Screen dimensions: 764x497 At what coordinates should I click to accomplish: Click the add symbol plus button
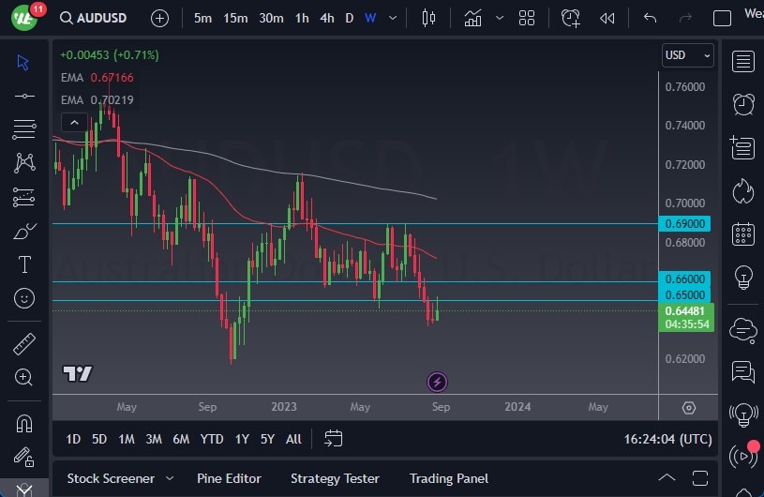pos(160,18)
